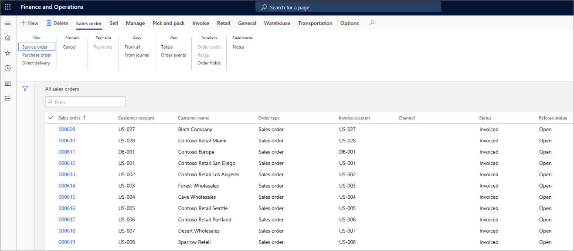Click Notes in Attachments group

click(x=238, y=47)
